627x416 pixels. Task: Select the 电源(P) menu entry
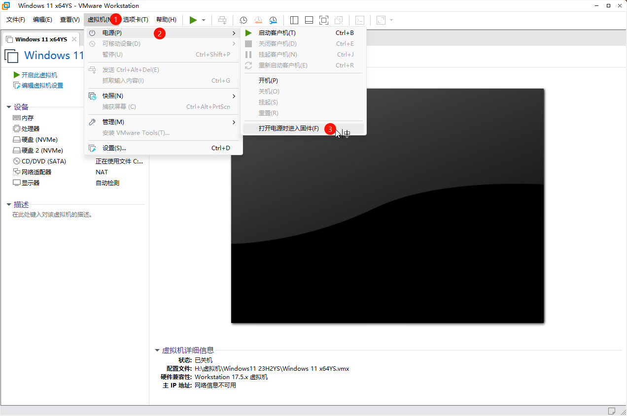pyautogui.click(x=163, y=33)
